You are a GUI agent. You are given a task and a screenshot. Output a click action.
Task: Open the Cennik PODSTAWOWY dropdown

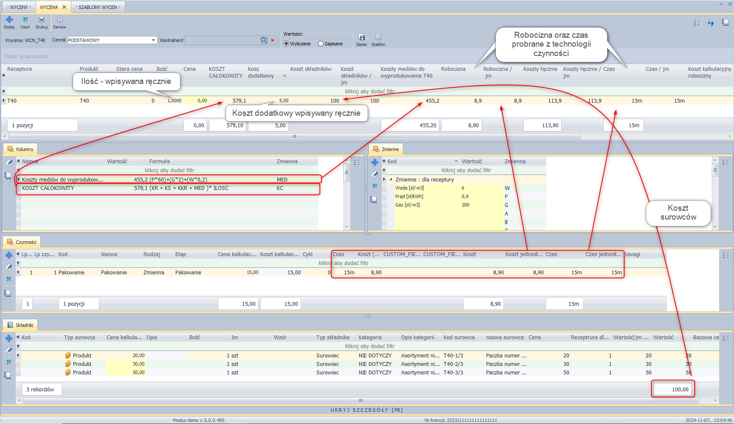(x=153, y=40)
